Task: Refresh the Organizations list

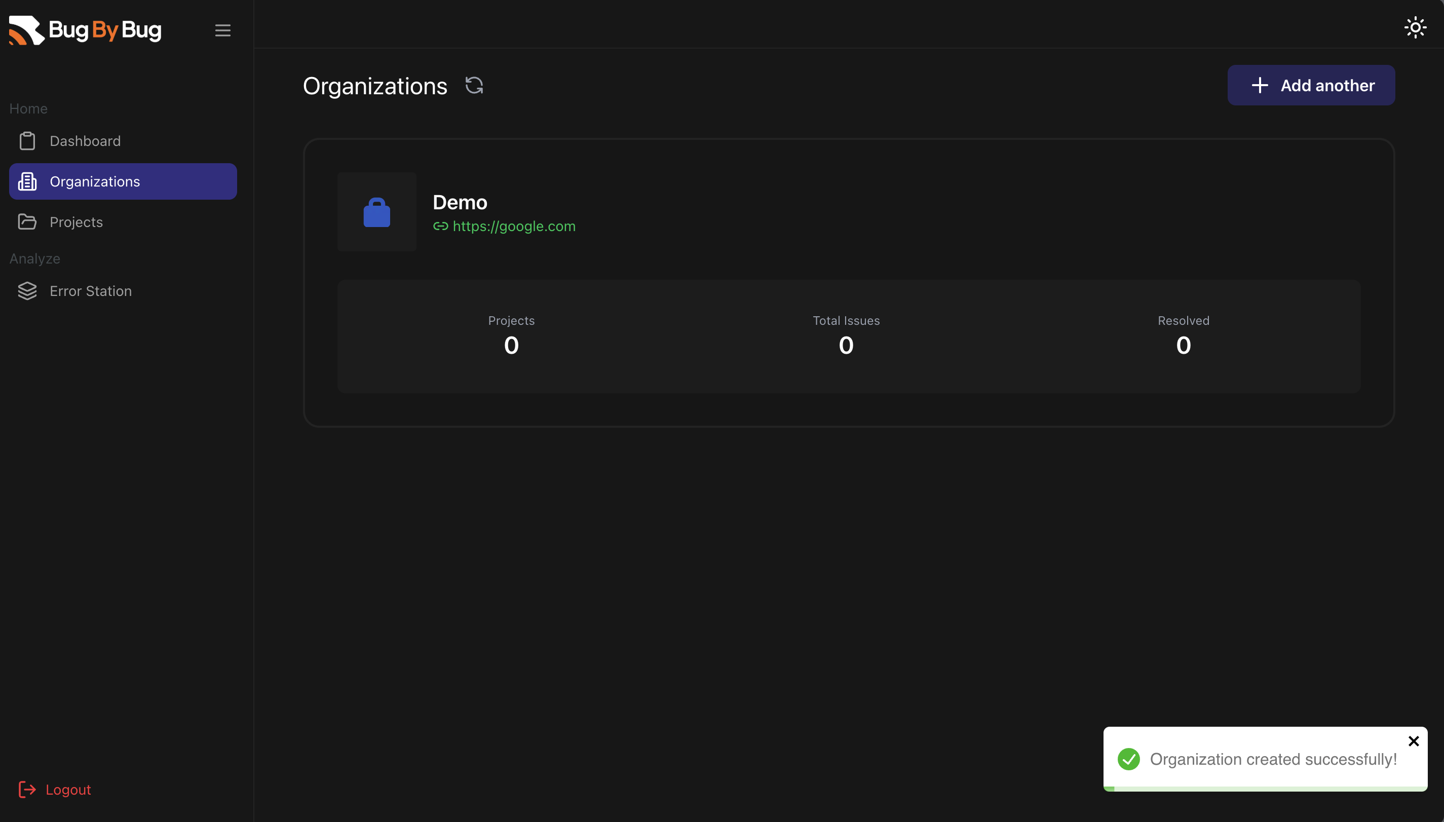Action: pos(474,85)
